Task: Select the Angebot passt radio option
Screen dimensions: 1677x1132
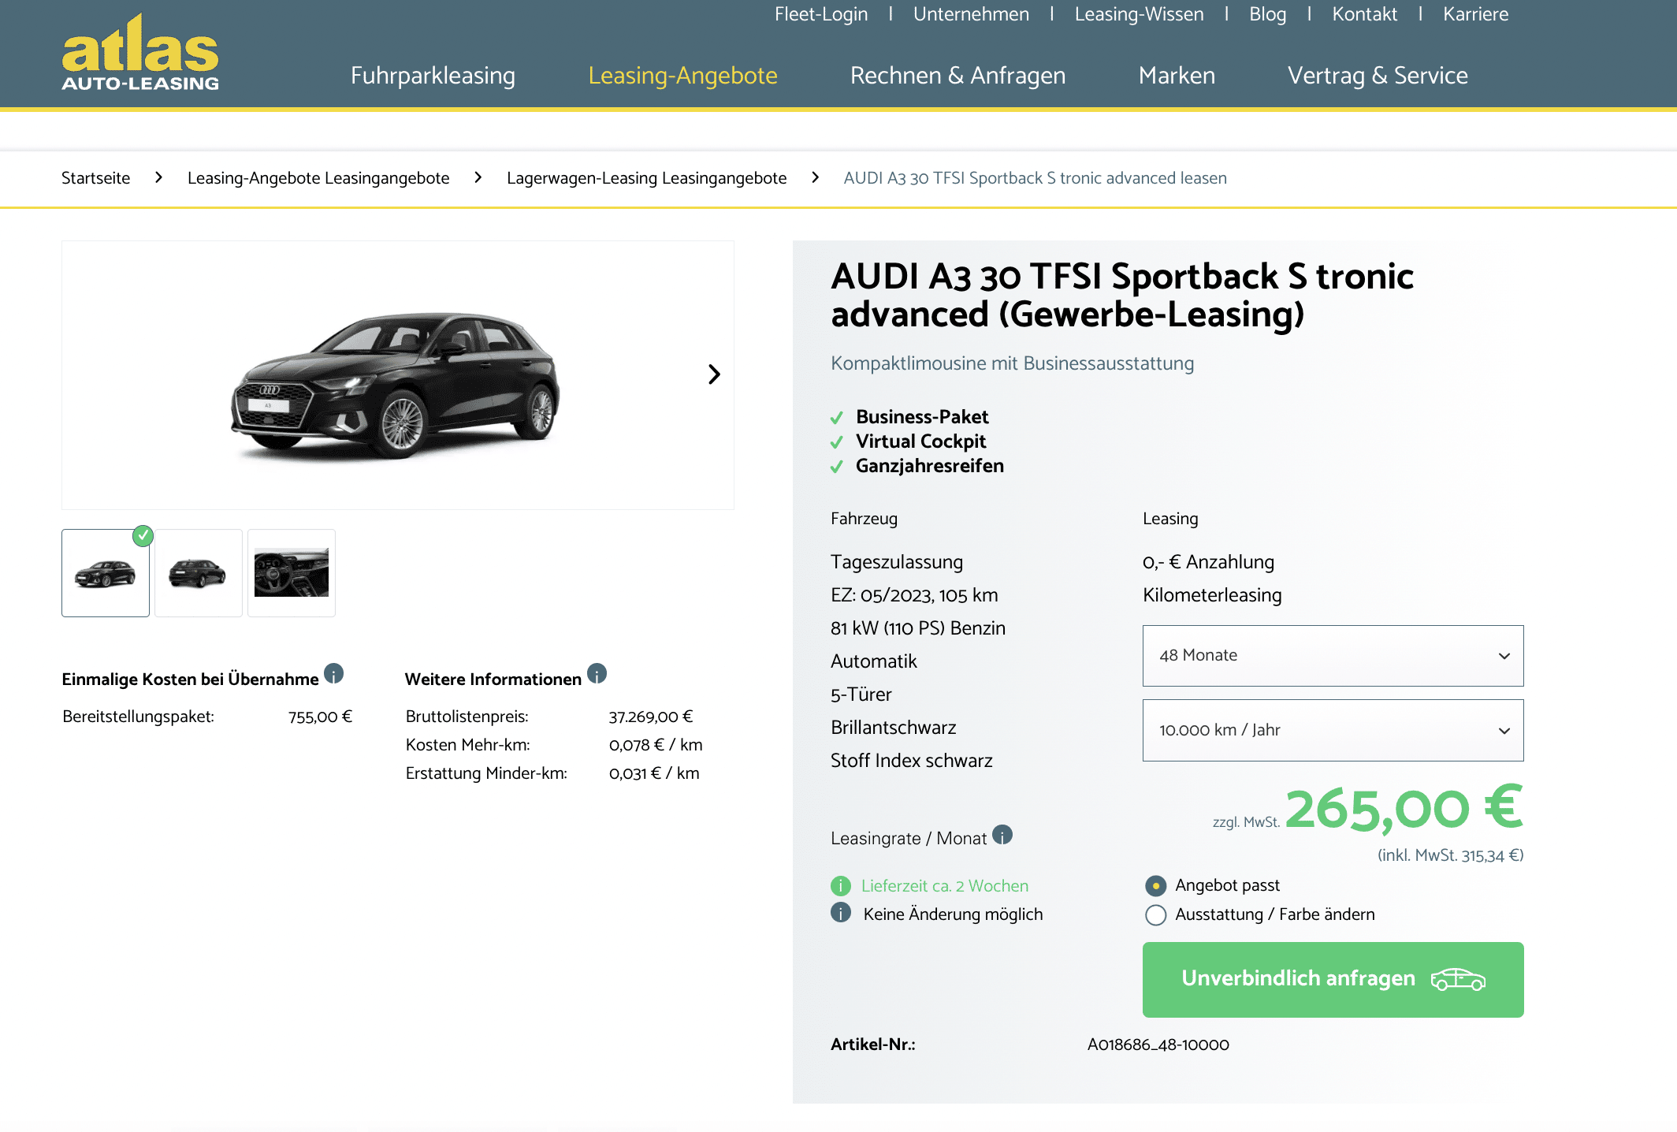Action: click(x=1155, y=886)
